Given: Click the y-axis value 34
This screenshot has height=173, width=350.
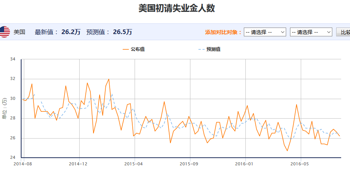Looking at the screenshot, I should (x=13, y=59).
